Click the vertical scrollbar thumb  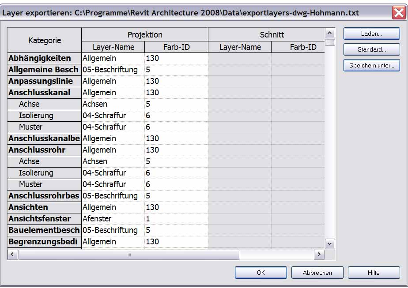click(x=330, y=42)
